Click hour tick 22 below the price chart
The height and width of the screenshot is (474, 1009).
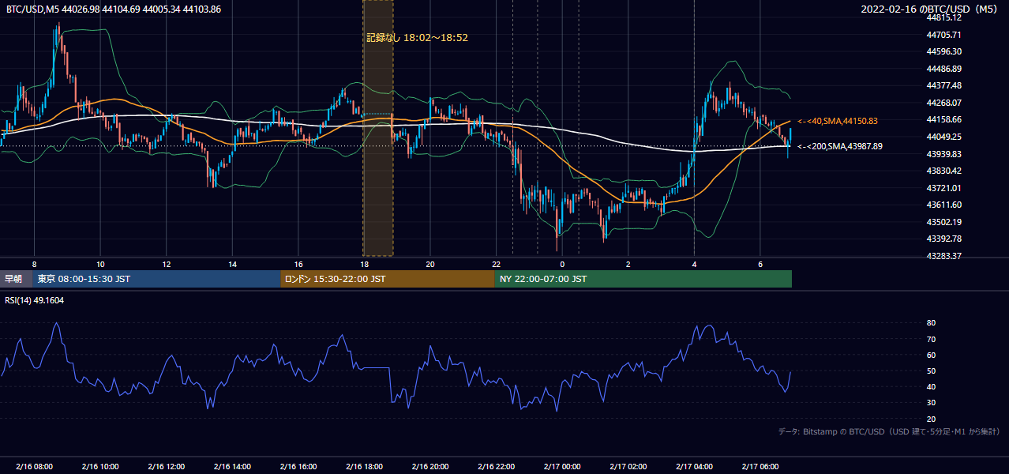click(497, 264)
